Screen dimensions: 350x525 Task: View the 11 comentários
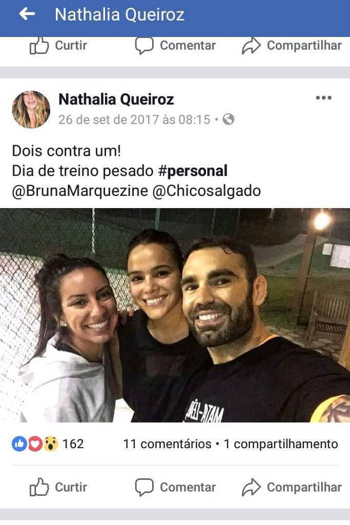[x=167, y=444]
